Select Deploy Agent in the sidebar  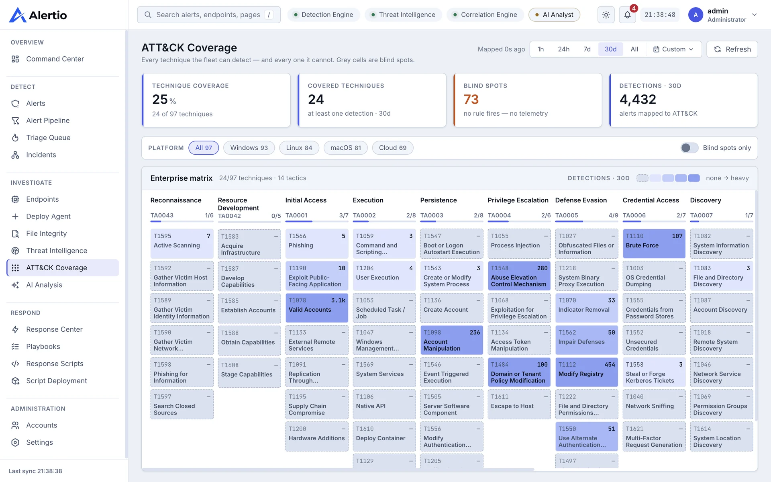coord(63,216)
